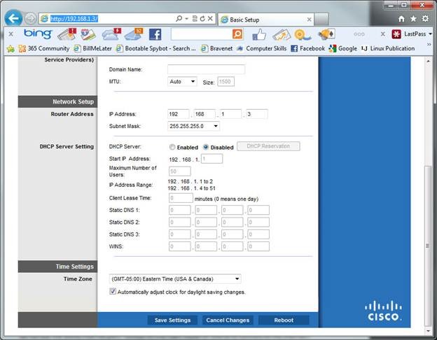Open Google bookmark in favorites bar
This screenshot has width=437, height=340.
[342, 48]
